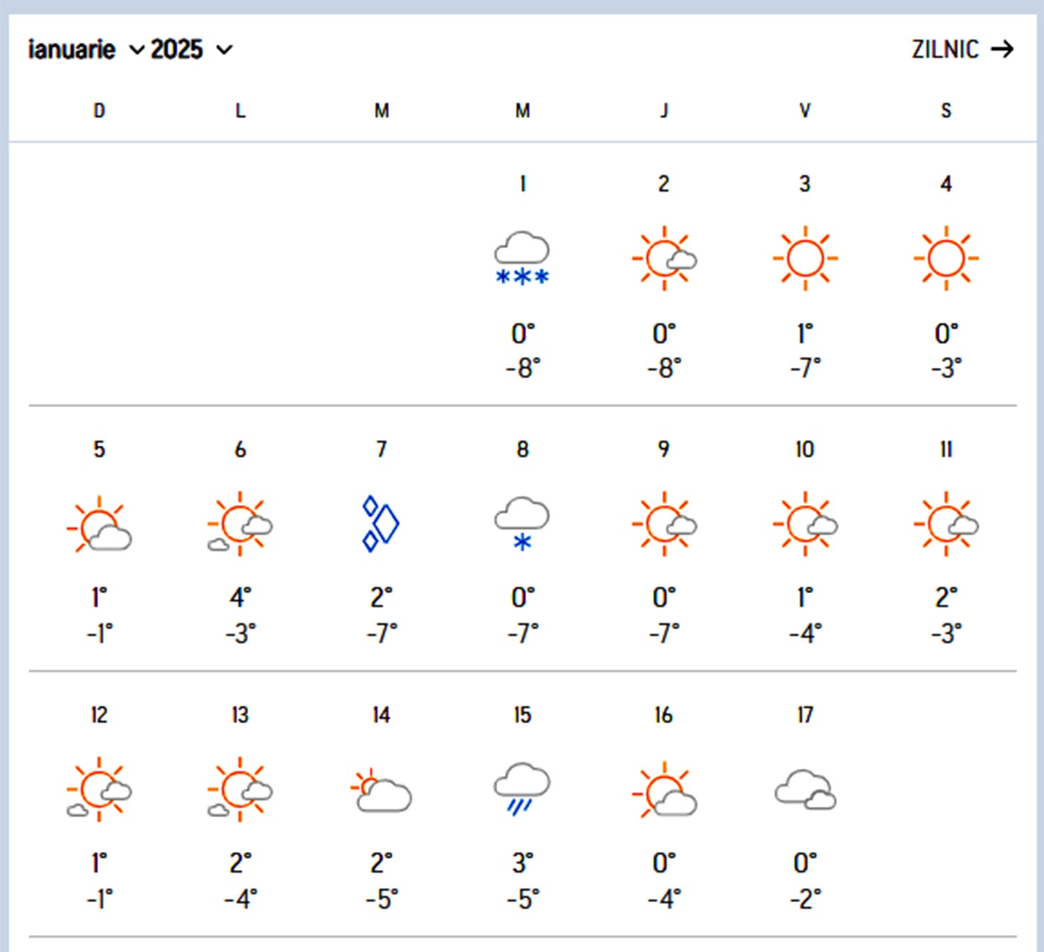This screenshot has height=952, width=1044.
Task: Click the chevron next to 2025
Action: [x=224, y=50]
